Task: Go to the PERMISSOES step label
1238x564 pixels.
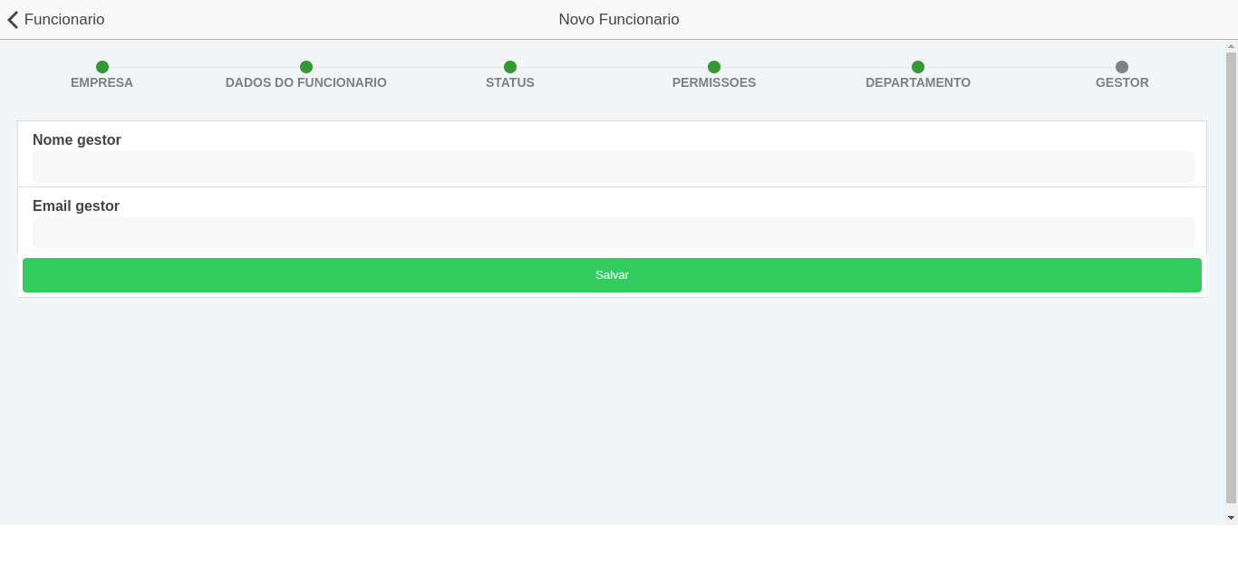Action: click(x=714, y=82)
